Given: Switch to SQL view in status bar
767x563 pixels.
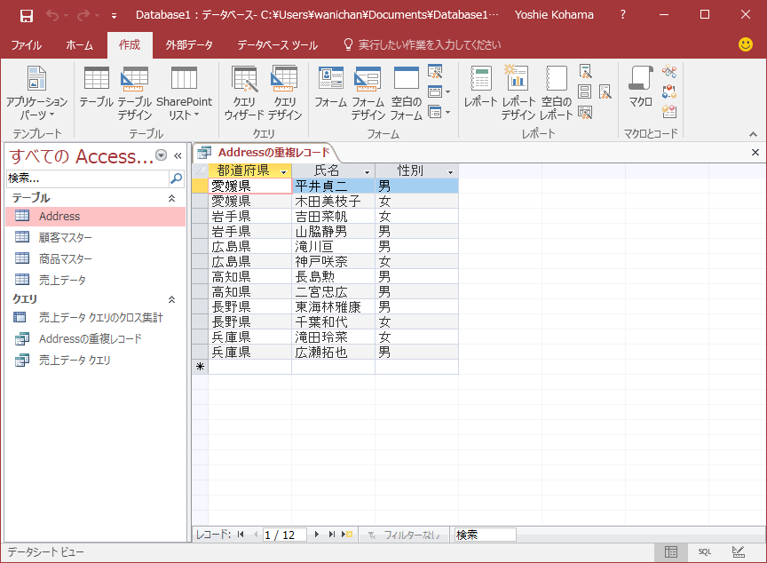Looking at the screenshot, I should (704, 551).
